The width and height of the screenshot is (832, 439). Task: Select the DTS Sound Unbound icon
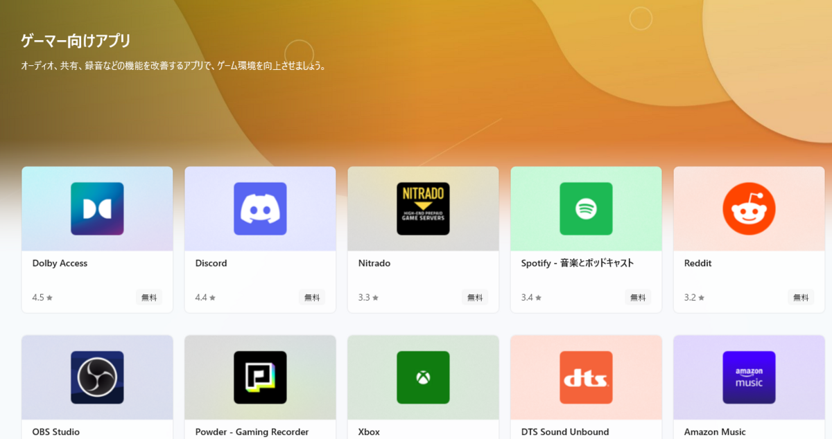click(x=586, y=377)
